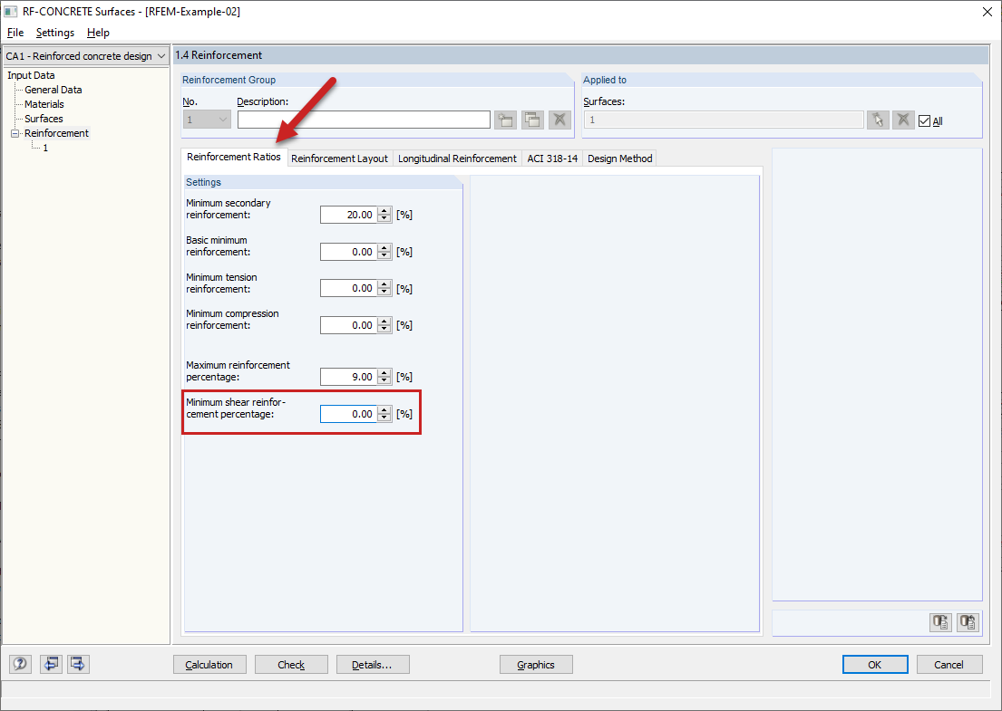Toggle the All surfaces checkbox
The image size is (1002, 711).
922,120
